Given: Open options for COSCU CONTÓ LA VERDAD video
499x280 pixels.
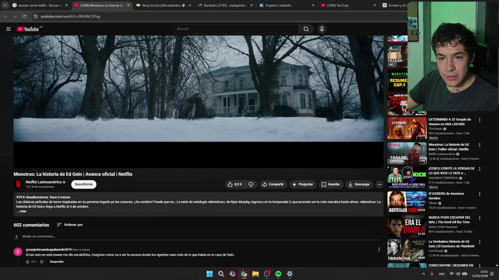Looking at the screenshot, I should [480, 169].
